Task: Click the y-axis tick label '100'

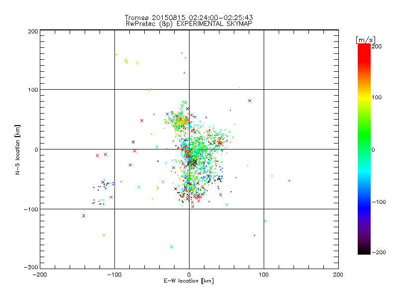Action: click(33, 90)
